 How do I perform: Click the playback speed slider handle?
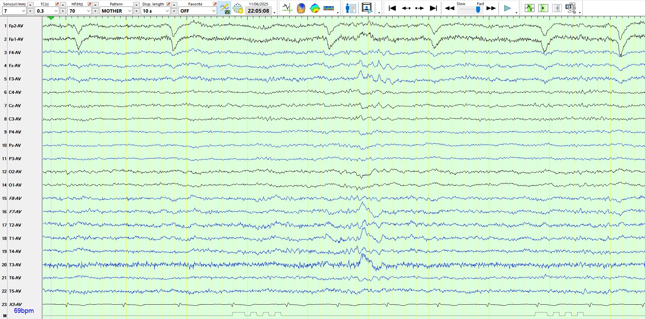(x=478, y=10)
